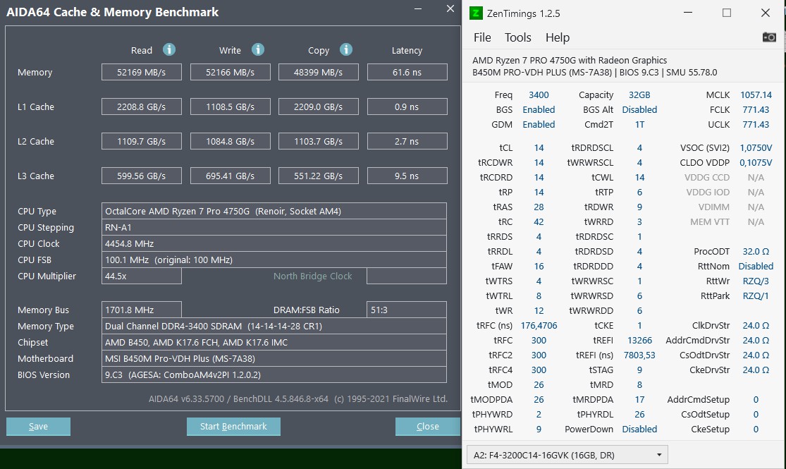Viewport: 786px width, 469px height.
Task: Click L3 Cache Read 599.56 GB/s
Action: point(142,176)
